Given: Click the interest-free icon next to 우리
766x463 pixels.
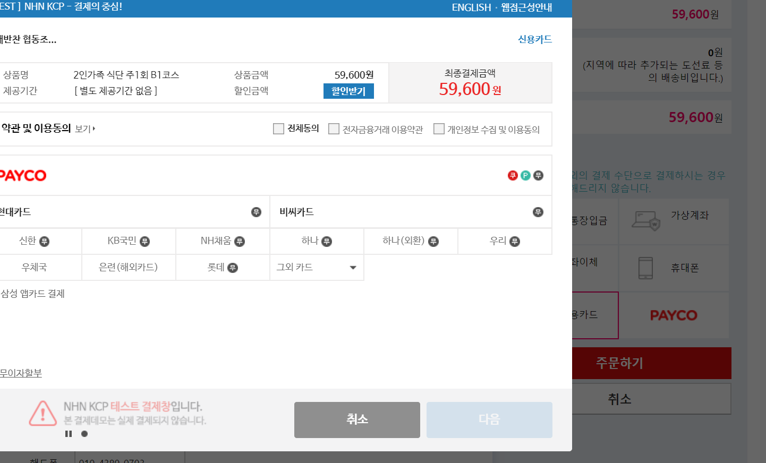Looking at the screenshot, I should click(x=514, y=242).
